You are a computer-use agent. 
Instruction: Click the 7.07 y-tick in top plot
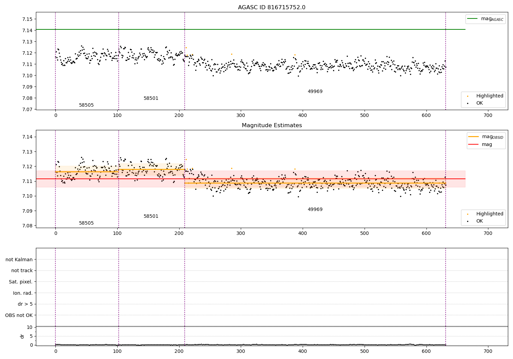(x=27, y=109)
